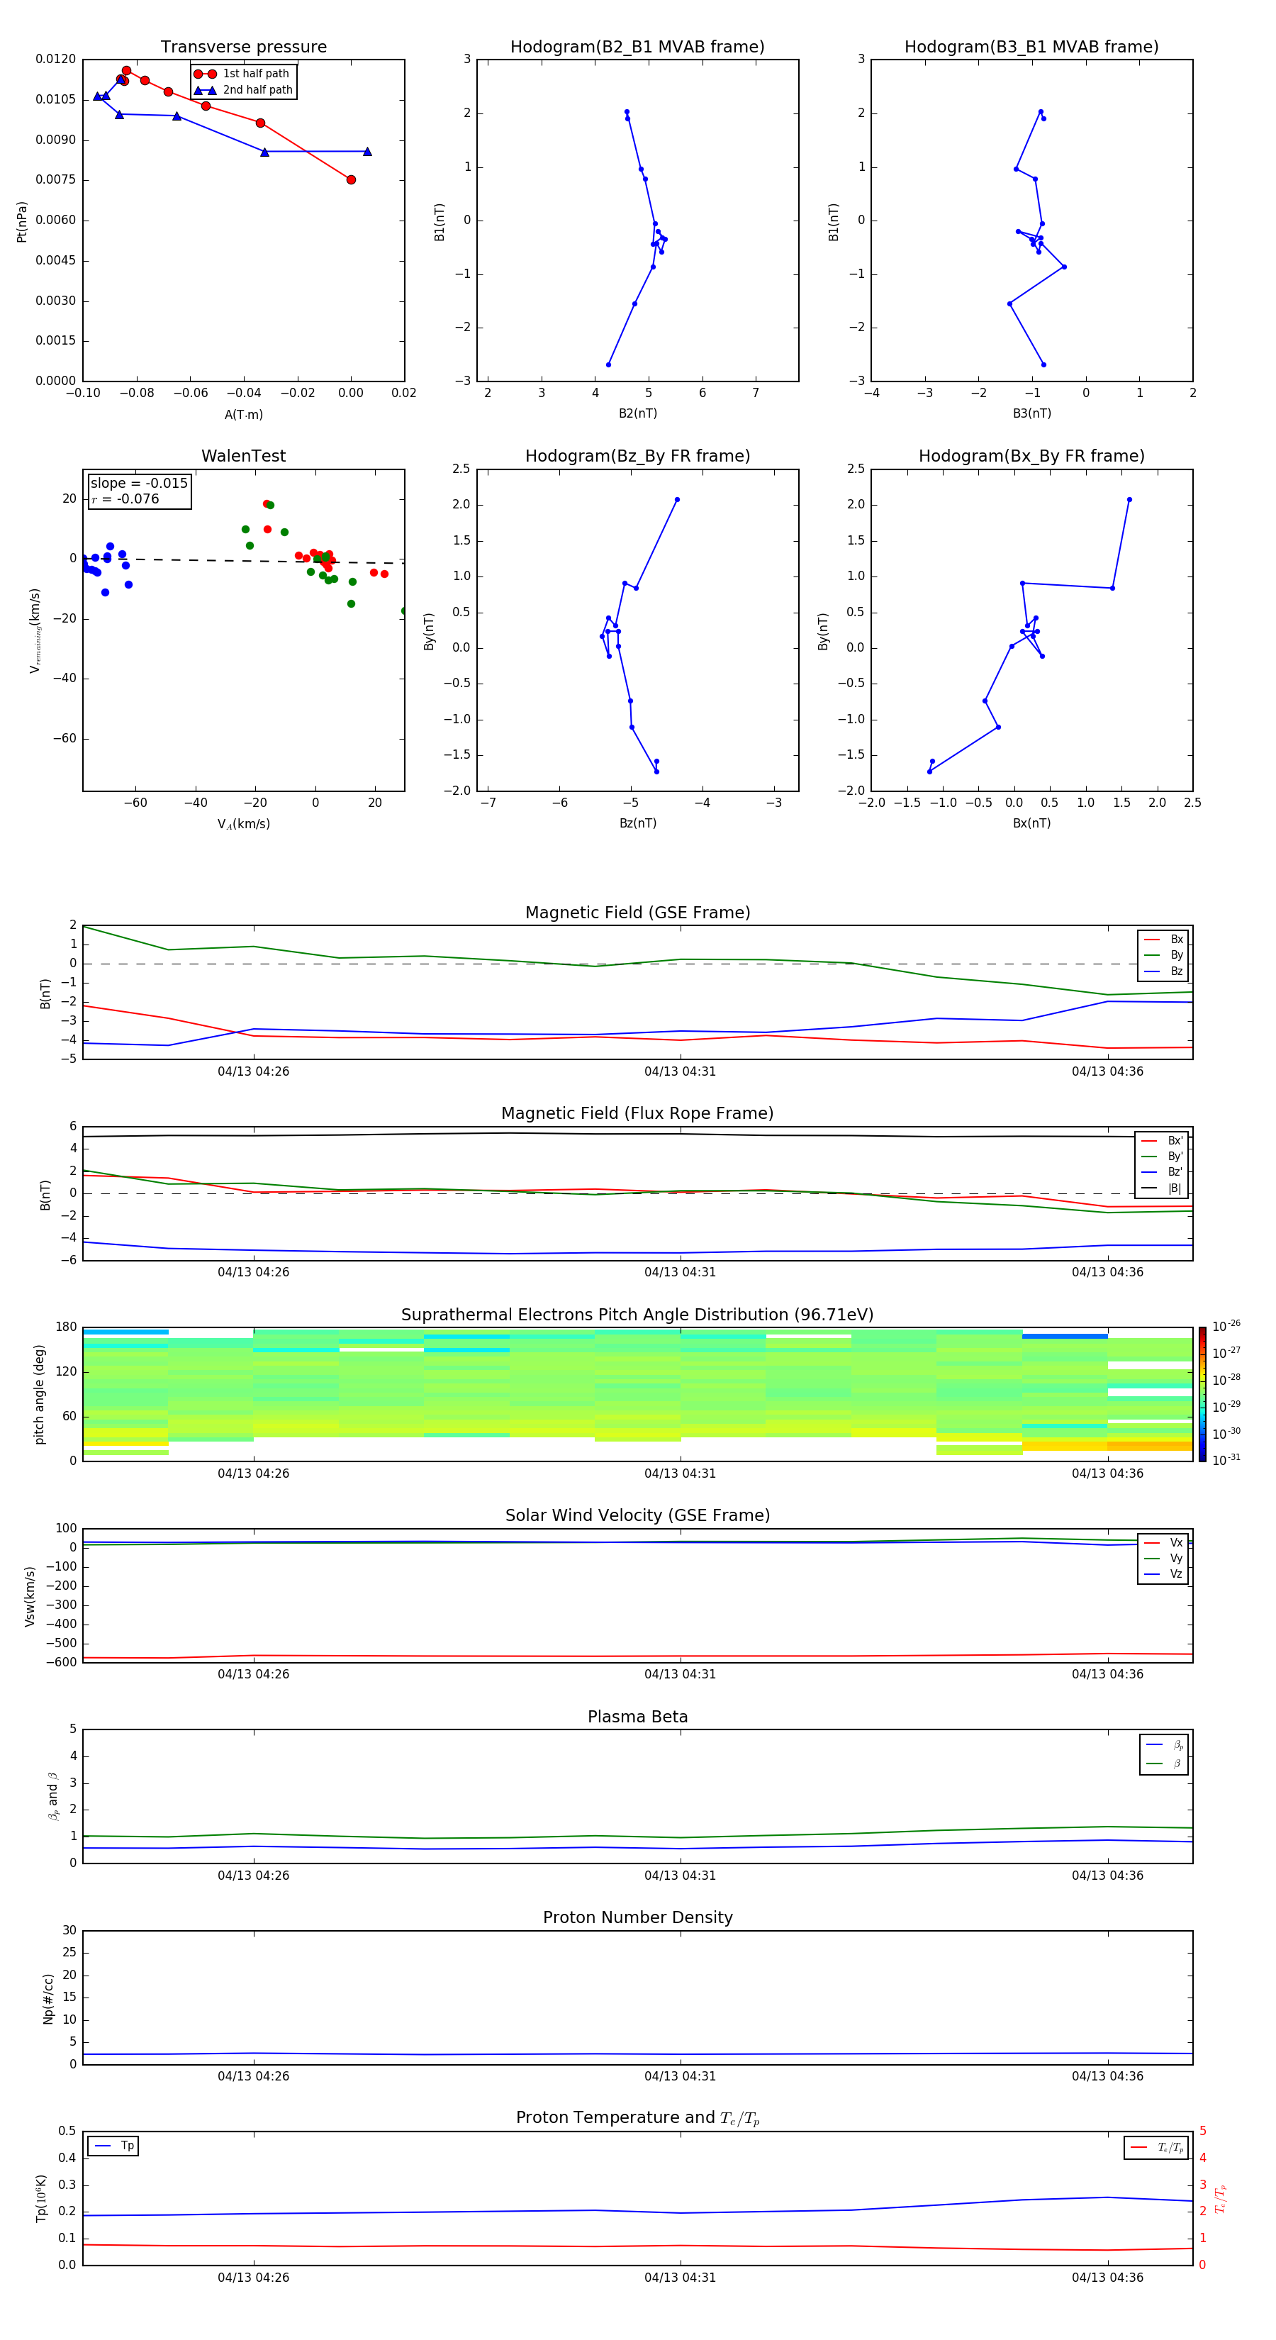The width and height of the screenshot is (1276, 2340).
Task: Select the Bz entry in GSE field legend
Action: pos(1163,972)
